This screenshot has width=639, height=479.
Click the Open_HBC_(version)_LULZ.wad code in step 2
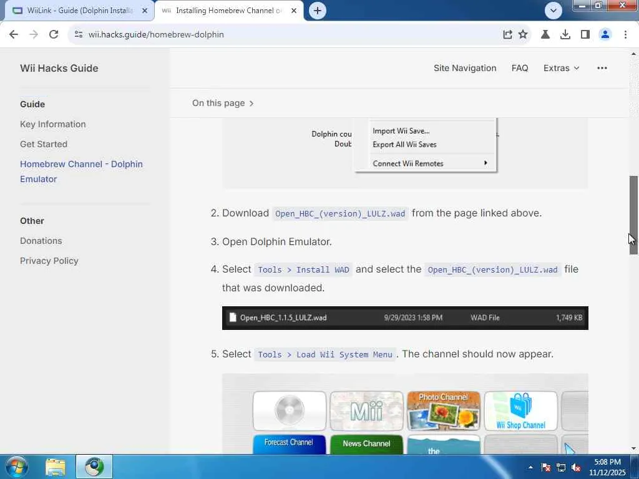(x=340, y=213)
